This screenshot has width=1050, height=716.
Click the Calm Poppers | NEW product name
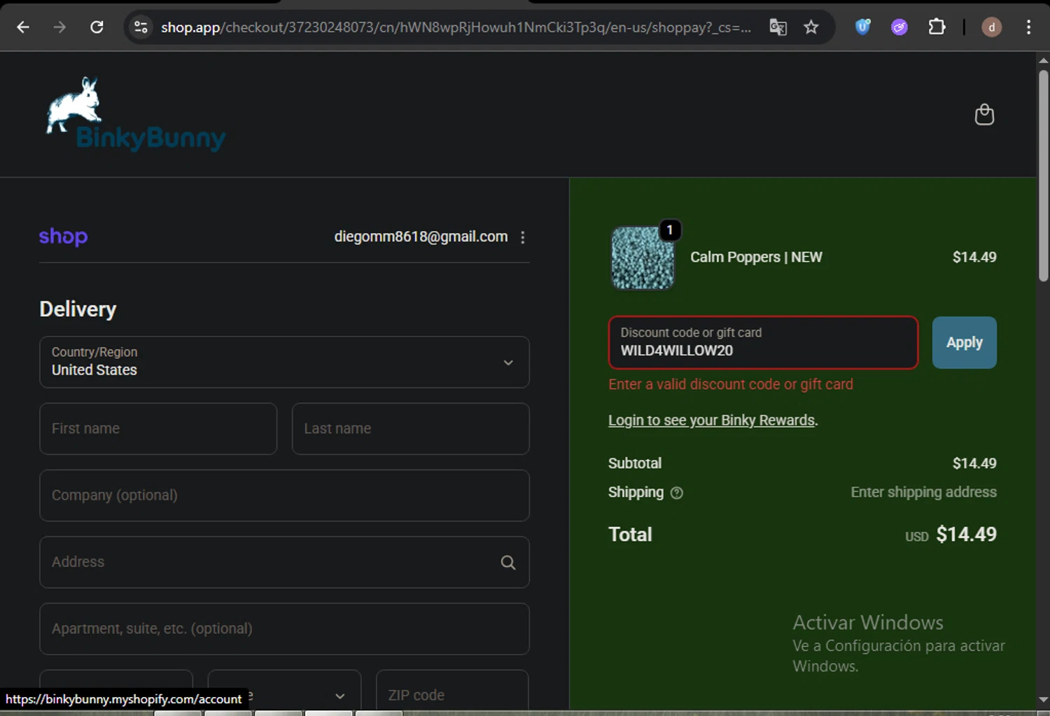click(x=756, y=257)
